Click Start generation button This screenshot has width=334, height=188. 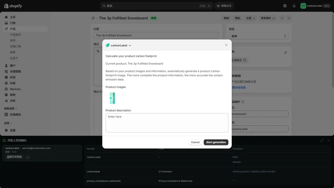pos(216,142)
